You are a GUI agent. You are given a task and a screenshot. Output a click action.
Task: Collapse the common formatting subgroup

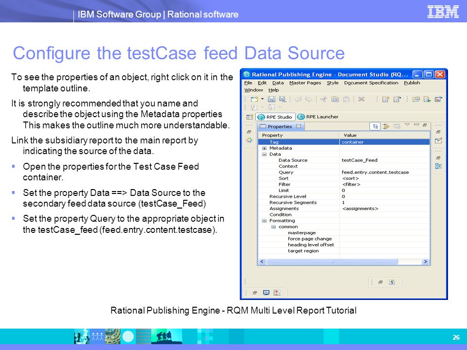[x=273, y=227]
